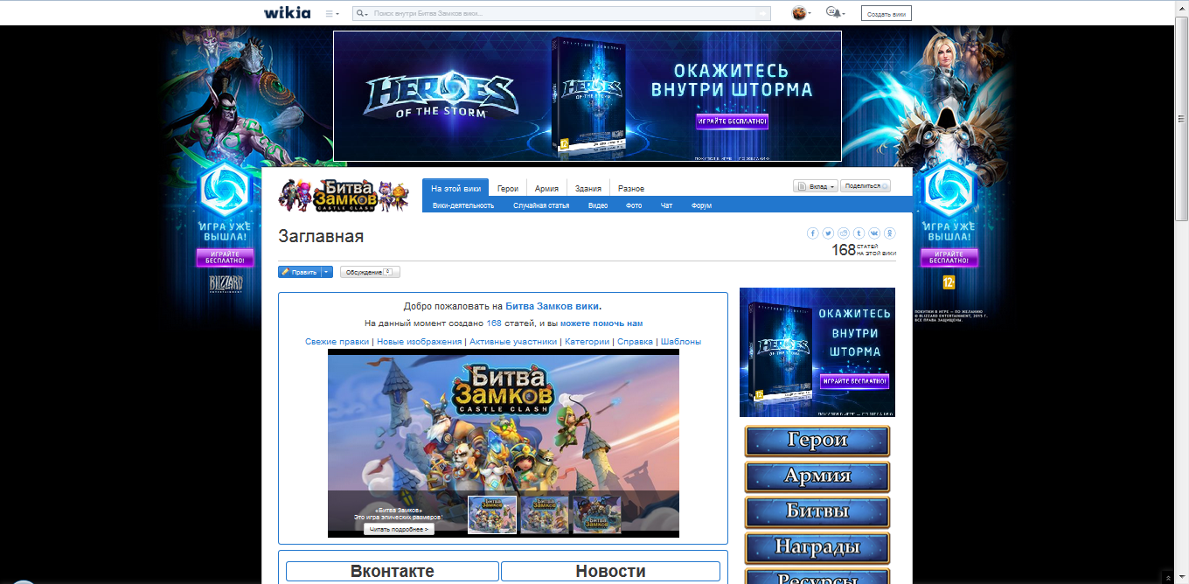Image resolution: width=1189 pixels, height=584 pixels.
Task: Open the user avatar menu
Action: tap(801, 13)
